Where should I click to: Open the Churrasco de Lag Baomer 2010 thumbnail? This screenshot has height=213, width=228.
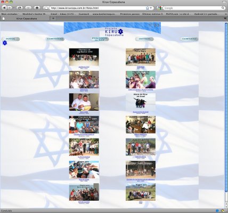pyautogui.click(x=84, y=57)
